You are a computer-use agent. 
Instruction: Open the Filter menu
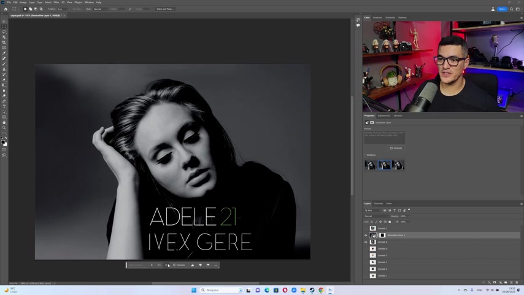pyautogui.click(x=56, y=2)
